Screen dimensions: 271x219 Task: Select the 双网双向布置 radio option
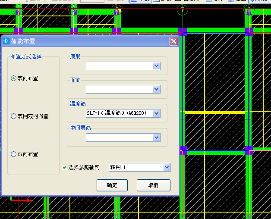point(13,116)
